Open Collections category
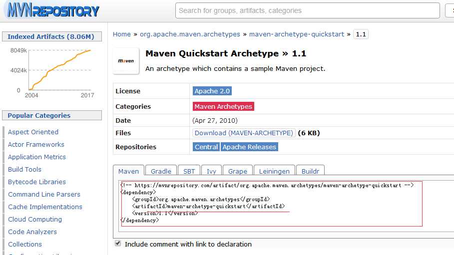Screen dimensions: 454x255 [25, 244]
